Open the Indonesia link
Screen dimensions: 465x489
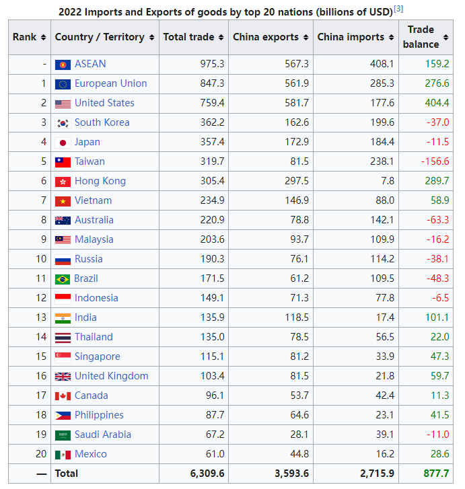pyautogui.click(x=96, y=298)
